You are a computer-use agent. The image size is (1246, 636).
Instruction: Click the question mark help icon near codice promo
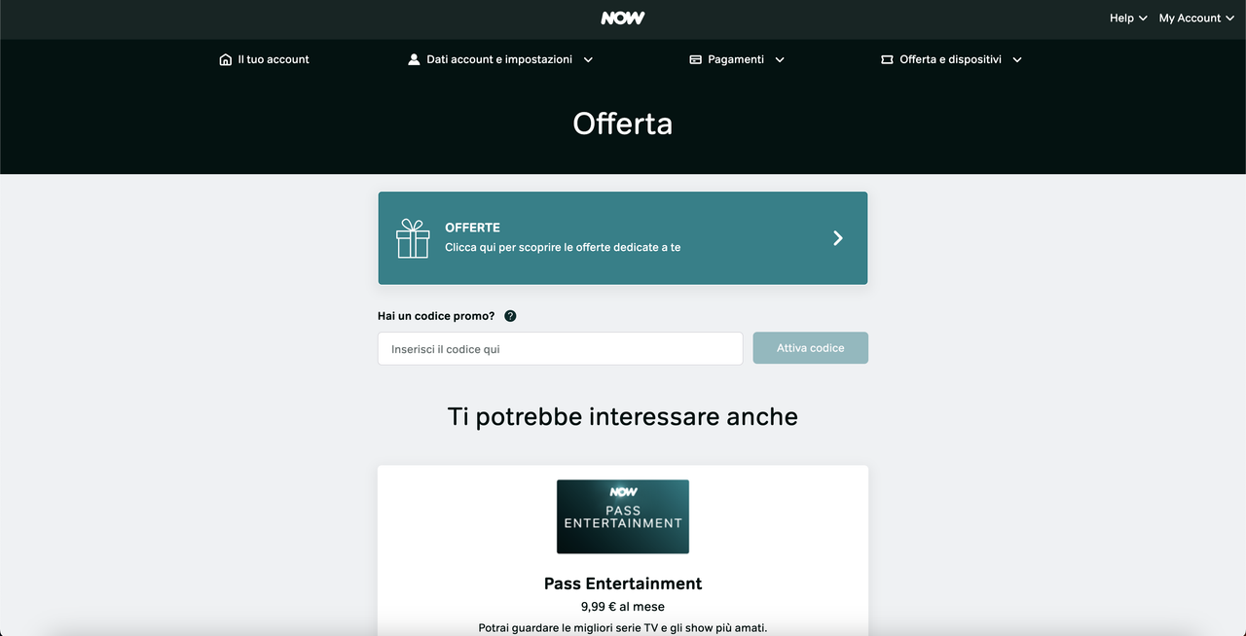click(510, 316)
